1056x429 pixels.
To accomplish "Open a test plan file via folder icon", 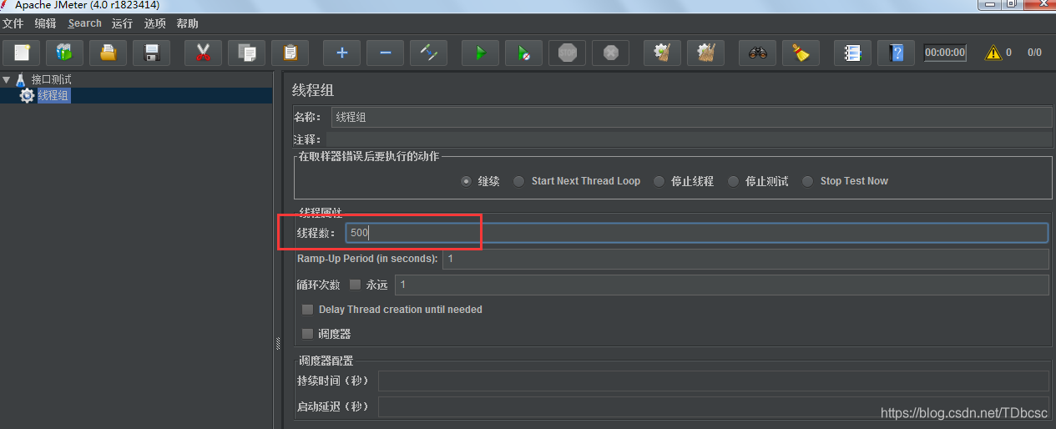I will coord(108,53).
